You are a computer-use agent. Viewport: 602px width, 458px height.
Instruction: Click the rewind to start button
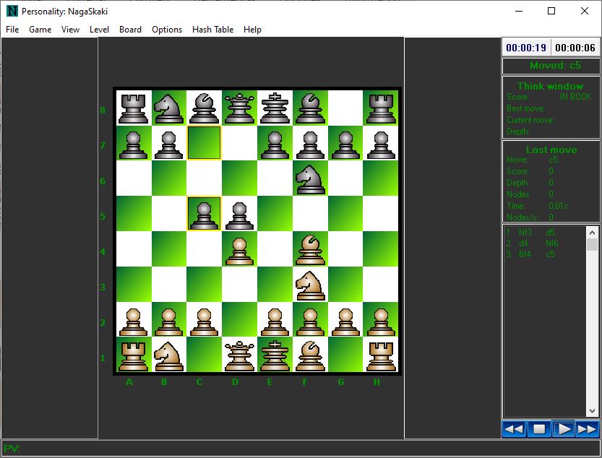pos(514,429)
